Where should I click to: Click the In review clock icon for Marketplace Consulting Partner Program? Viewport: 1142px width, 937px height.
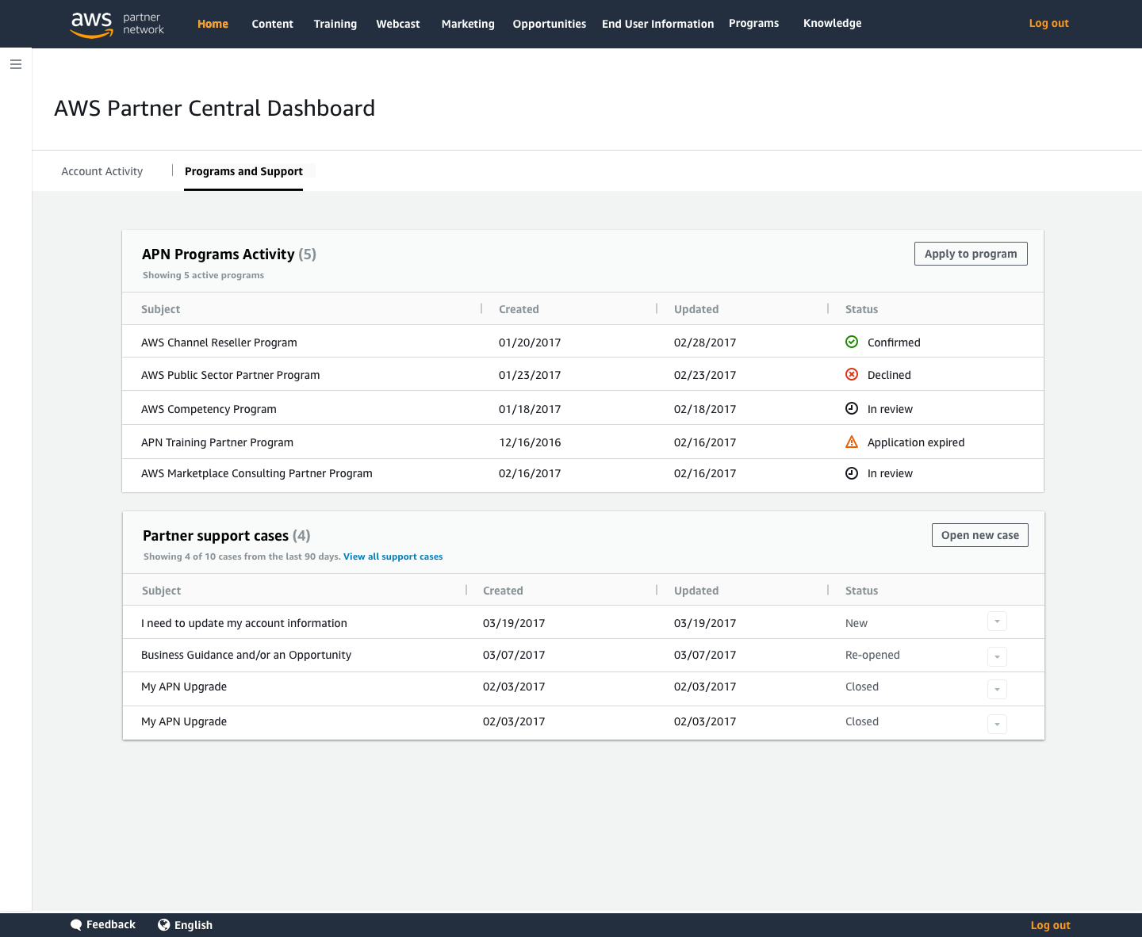point(852,473)
